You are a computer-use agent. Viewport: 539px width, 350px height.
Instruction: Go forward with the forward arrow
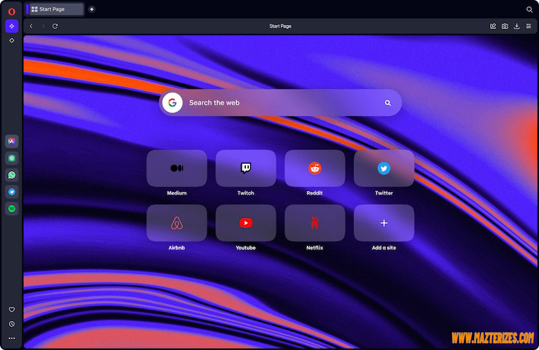tap(43, 26)
